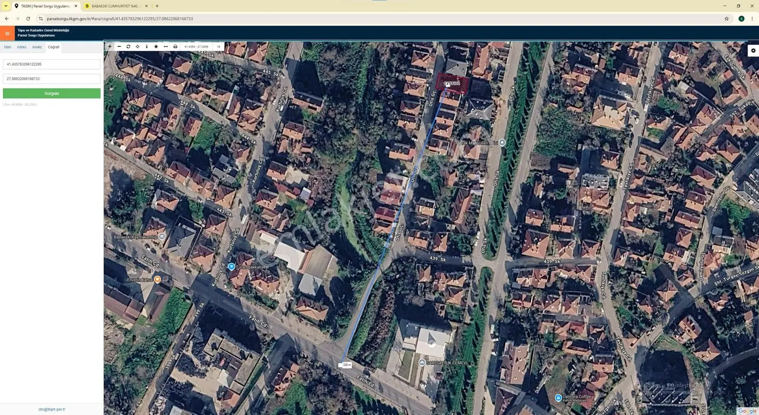The image size is (759, 415).
Task: Switch to BABAESKİ CUMHURİYET browser tab
Action: [116, 6]
